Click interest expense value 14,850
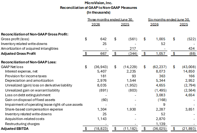Viewport: 197px width, 133px height. (189, 71)
